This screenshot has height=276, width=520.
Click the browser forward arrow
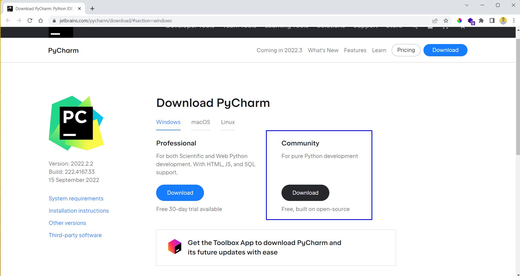(19, 20)
